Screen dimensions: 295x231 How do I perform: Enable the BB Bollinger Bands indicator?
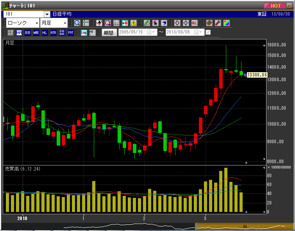27,33
